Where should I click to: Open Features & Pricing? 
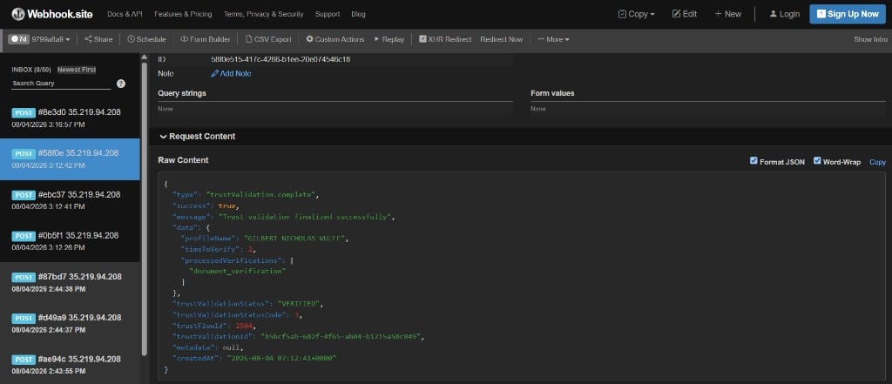click(183, 14)
